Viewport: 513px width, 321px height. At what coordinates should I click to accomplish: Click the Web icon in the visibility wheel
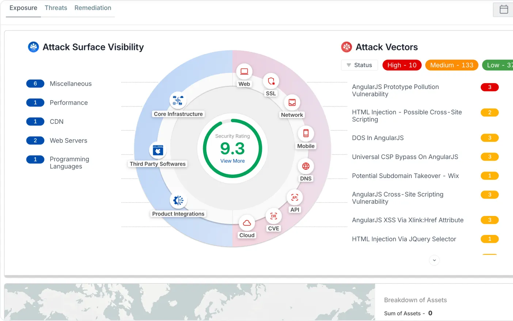(244, 71)
